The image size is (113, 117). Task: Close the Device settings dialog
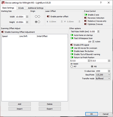point(109,3)
